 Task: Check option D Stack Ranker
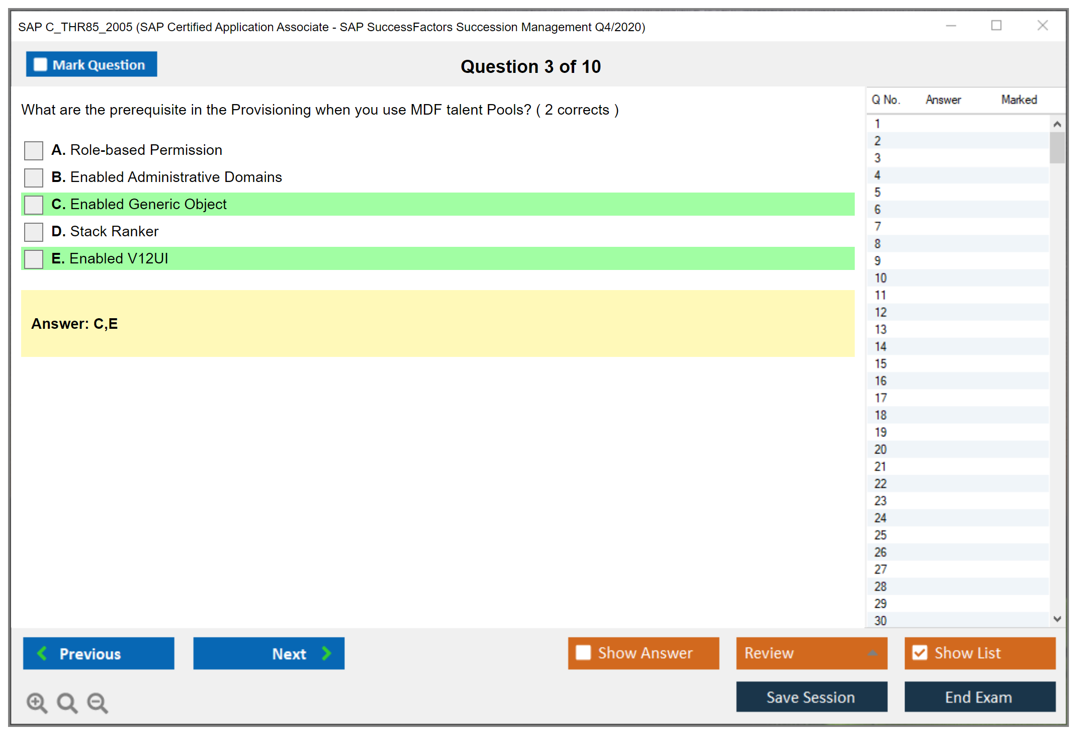34,232
